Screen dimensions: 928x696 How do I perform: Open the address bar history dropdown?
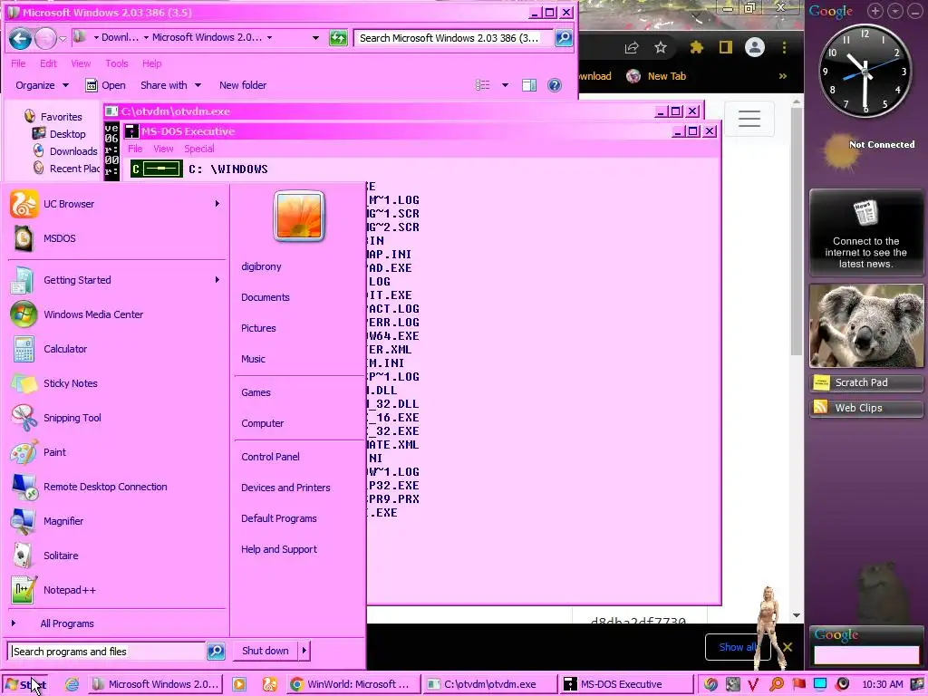pyautogui.click(x=315, y=38)
